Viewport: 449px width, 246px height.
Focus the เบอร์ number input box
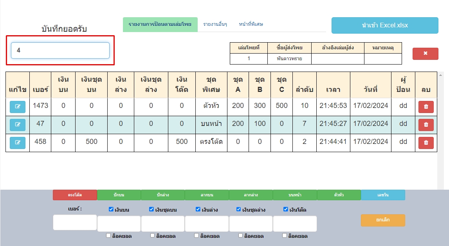[x=75, y=223]
